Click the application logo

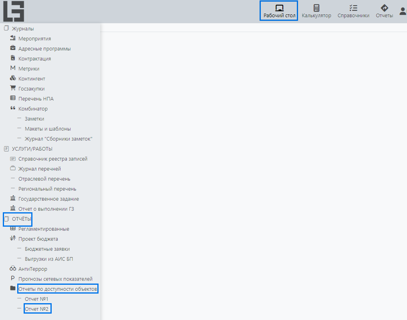14,11
